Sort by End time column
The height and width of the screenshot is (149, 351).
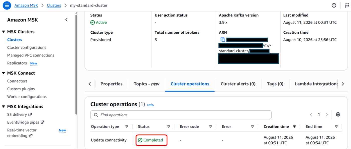tap(336, 127)
